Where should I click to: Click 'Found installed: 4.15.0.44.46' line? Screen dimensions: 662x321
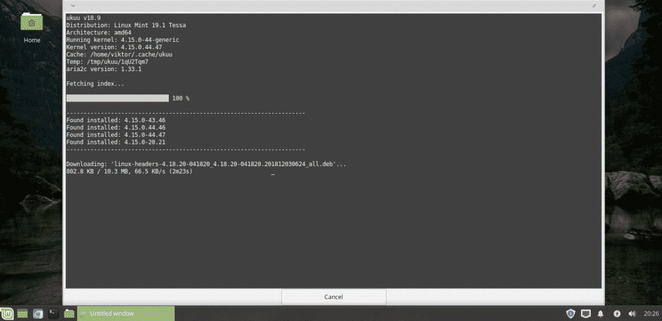116,127
